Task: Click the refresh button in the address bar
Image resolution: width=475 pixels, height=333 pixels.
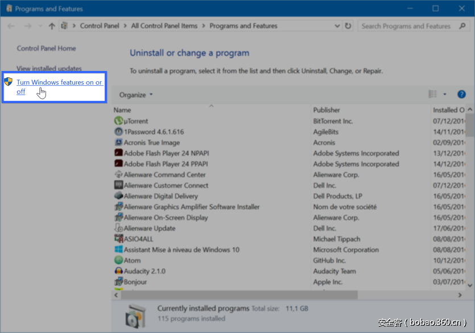Action: [x=348, y=26]
